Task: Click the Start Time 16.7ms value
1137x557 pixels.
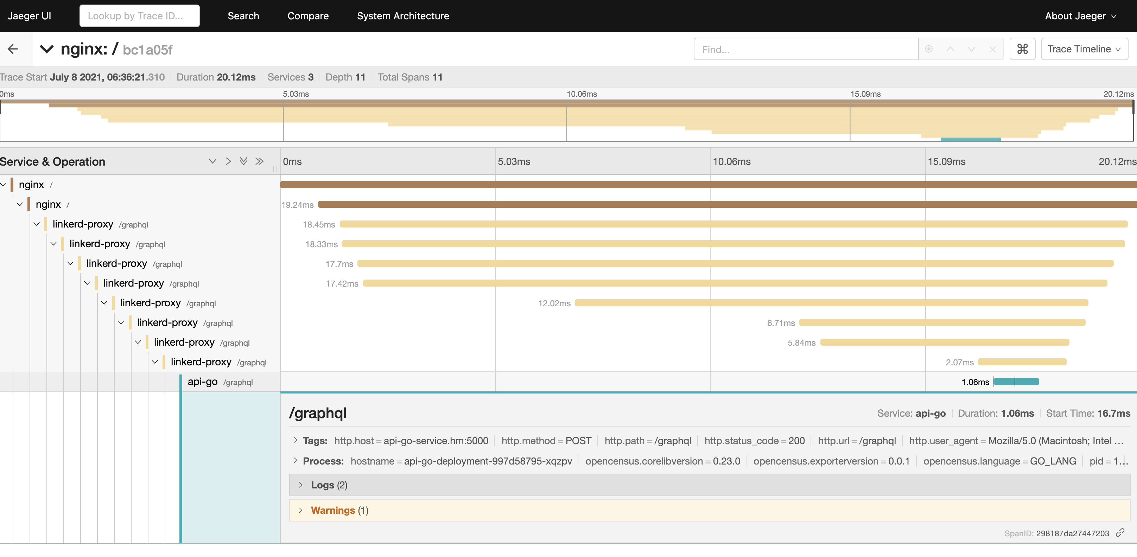Action: click(x=1113, y=413)
